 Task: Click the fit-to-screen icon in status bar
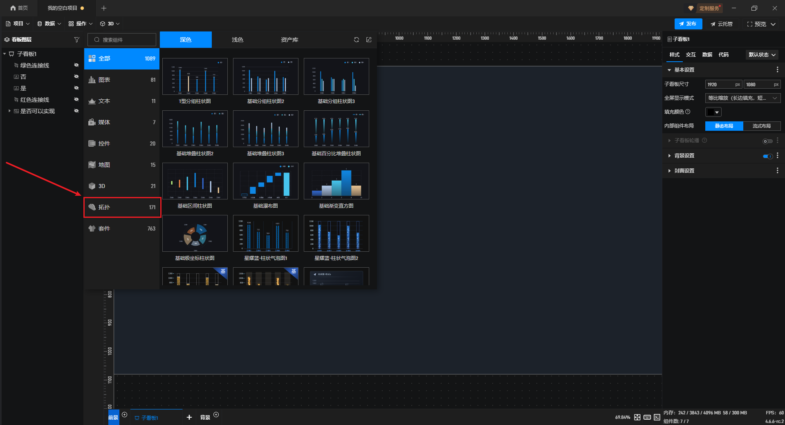(x=637, y=417)
